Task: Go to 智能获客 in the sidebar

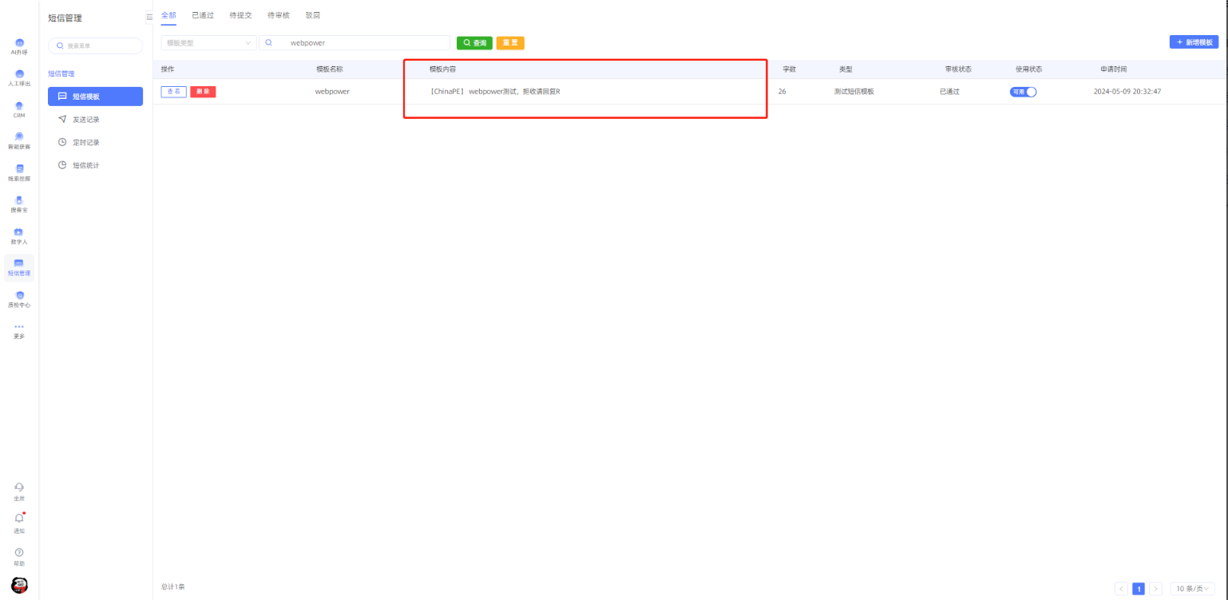Action: click(19, 140)
